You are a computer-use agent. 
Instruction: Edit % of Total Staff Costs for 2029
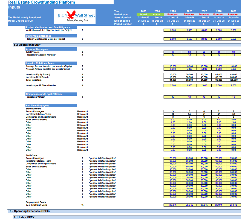click(x=234, y=205)
